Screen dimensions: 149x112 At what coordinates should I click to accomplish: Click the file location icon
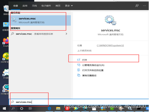pyautogui.click(x=79, y=70)
